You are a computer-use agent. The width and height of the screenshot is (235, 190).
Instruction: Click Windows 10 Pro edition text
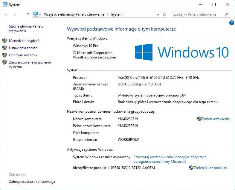point(86,46)
